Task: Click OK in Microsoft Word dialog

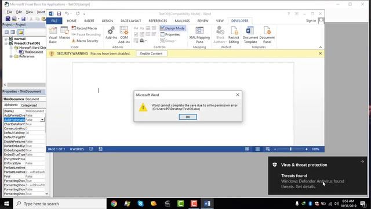Action: point(188,117)
